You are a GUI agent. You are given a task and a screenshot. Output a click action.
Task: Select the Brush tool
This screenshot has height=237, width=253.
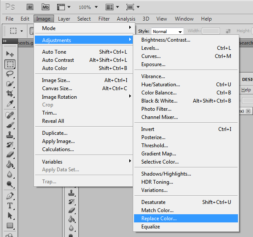tap(10, 125)
